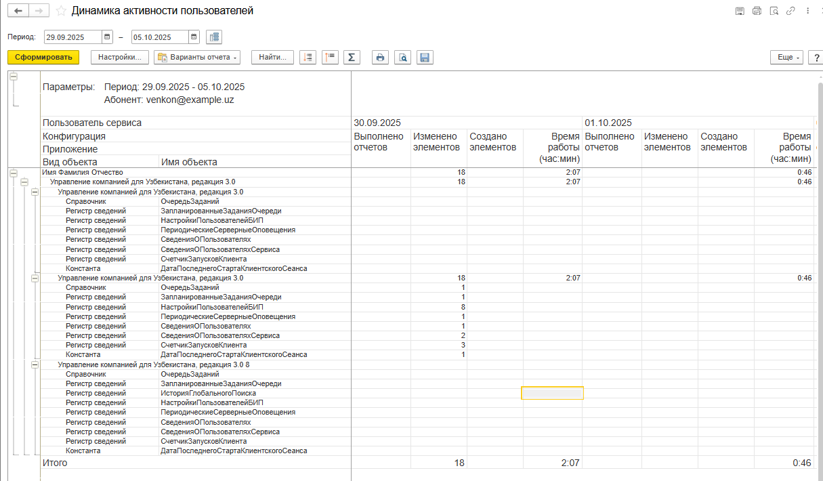Click the period start date field 29.09.2025
The height and width of the screenshot is (481, 823).
tap(72, 37)
